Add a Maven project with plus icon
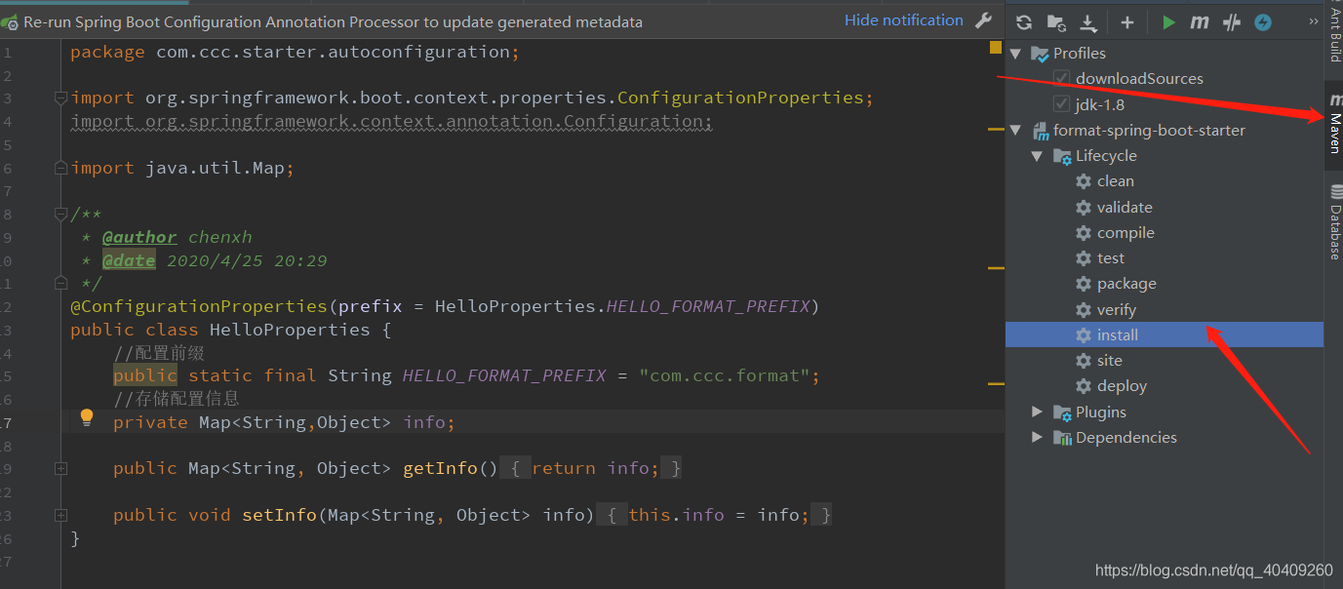The width and height of the screenshot is (1343, 589). tap(1127, 22)
